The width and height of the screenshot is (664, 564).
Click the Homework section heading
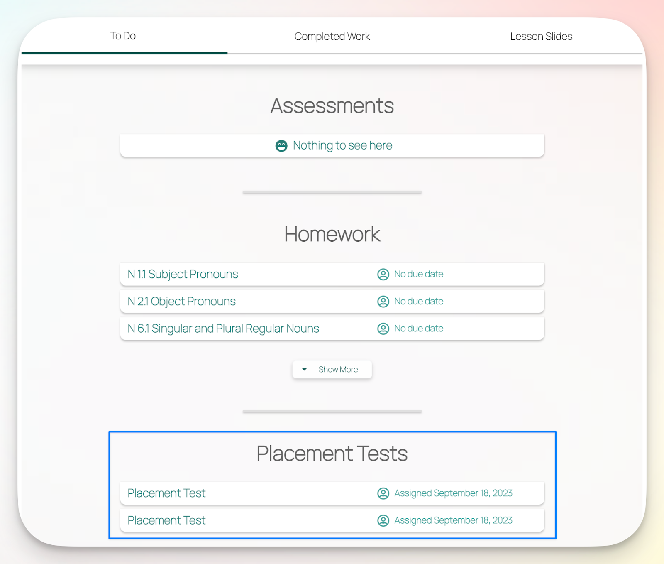point(332,234)
